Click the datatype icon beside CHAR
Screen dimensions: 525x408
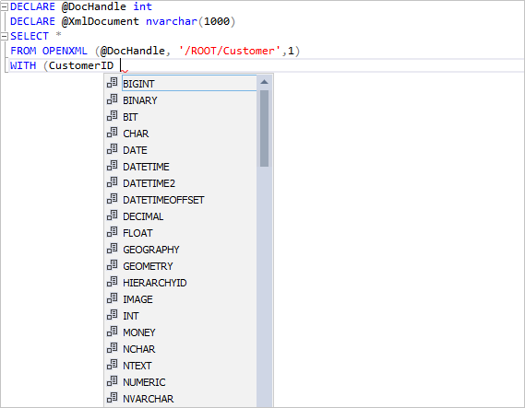(x=113, y=133)
